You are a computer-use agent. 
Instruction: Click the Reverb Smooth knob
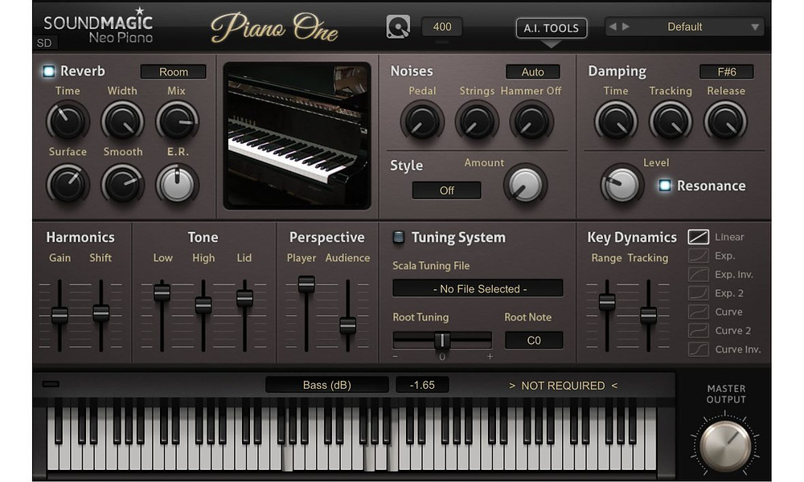point(122,184)
